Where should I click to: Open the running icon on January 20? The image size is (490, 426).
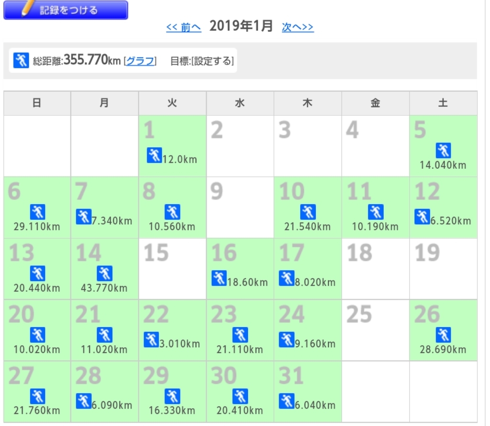click(37, 335)
